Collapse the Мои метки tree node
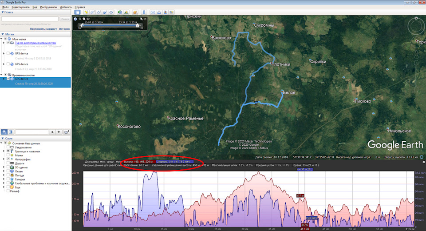Screen dimensions: 426x231 point(2,39)
